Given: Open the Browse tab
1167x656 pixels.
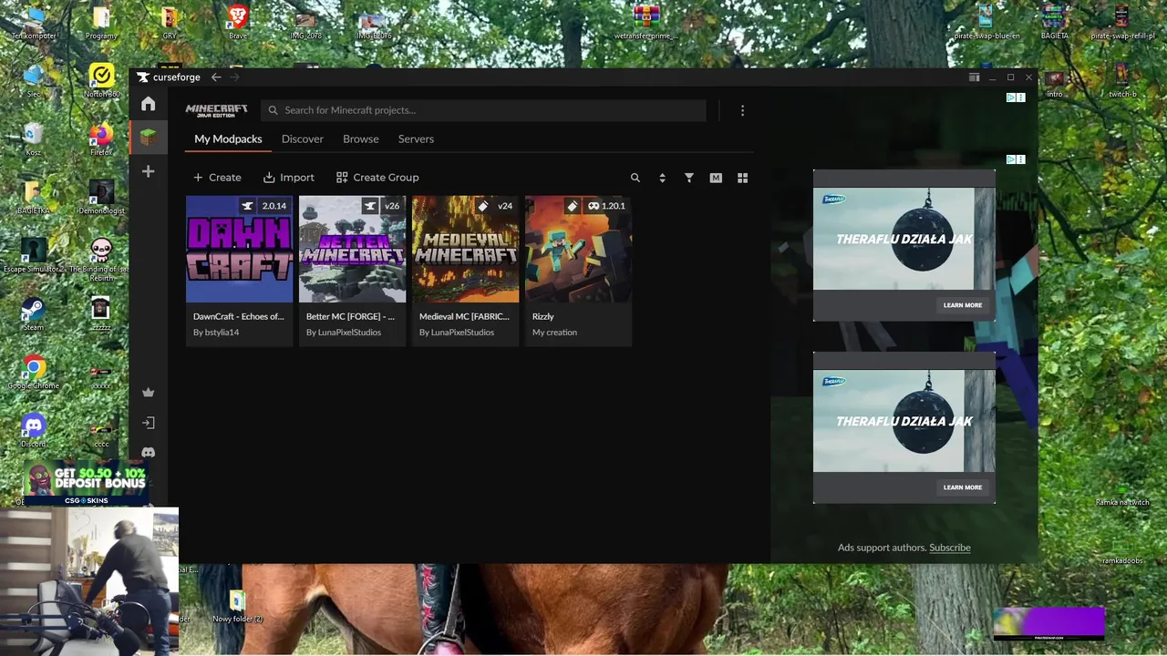Looking at the screenshot, I should click(x=361, y=138).
